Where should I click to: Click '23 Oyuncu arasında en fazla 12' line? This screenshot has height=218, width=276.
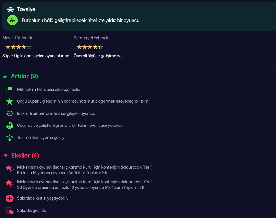pos(81,187)
